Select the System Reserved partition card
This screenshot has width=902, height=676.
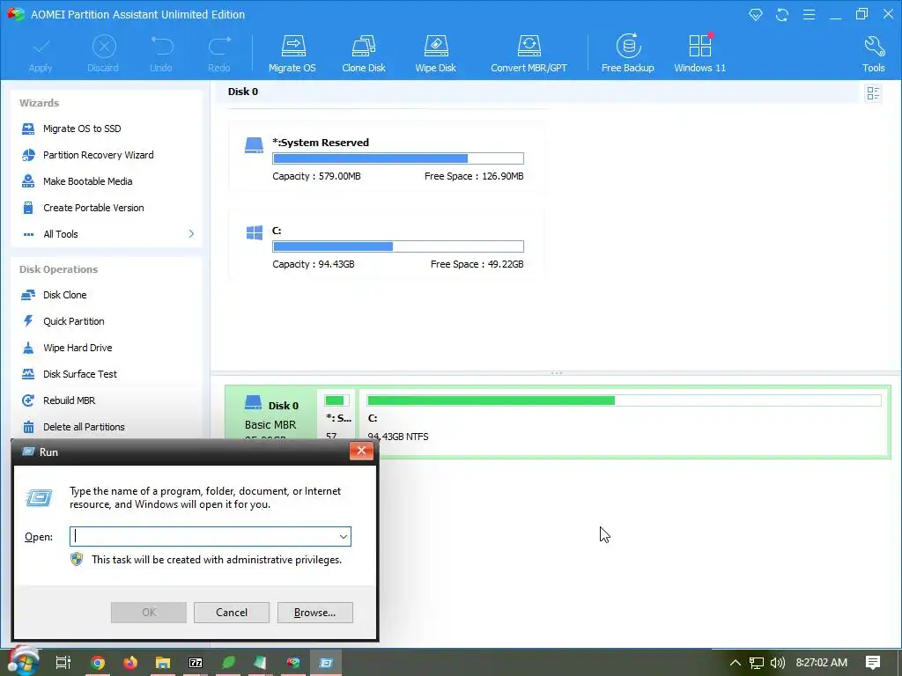coord(386,157)
